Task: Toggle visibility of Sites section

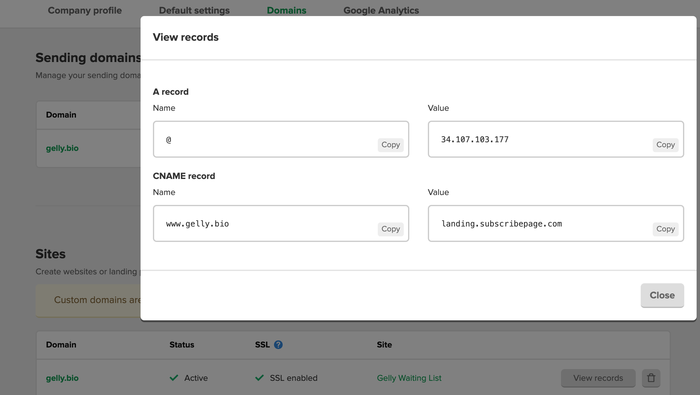Action: click(50, 253)
